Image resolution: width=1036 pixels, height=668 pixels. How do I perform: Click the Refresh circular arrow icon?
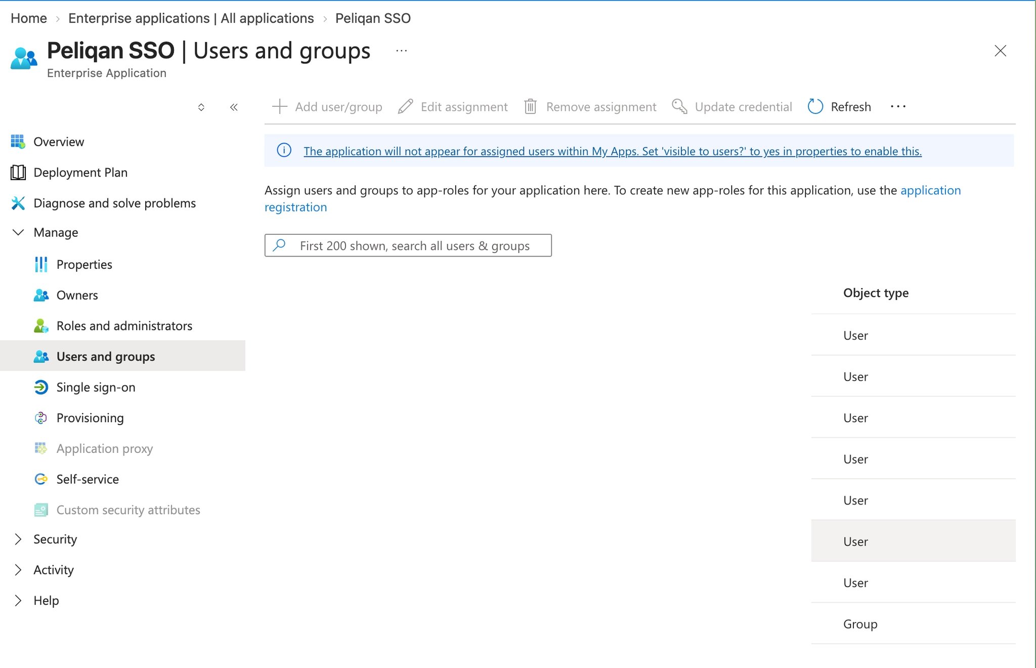(x=815, y=106)
